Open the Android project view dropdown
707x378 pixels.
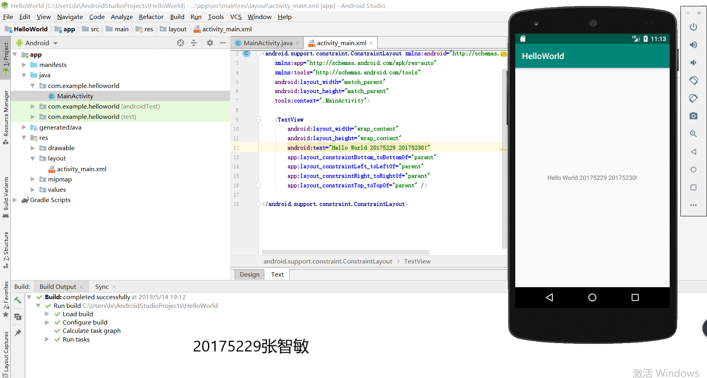click(56, 43)
